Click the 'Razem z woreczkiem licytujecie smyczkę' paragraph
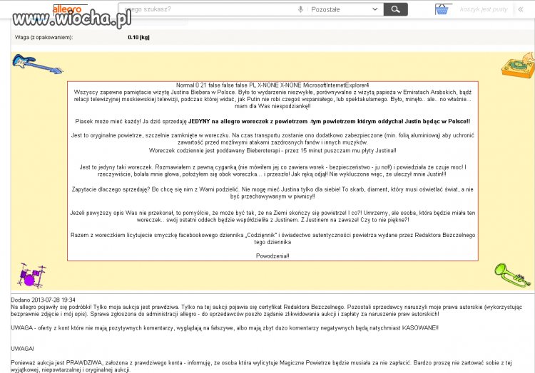This screenshot has width=535, height=373. click(272, 238)
